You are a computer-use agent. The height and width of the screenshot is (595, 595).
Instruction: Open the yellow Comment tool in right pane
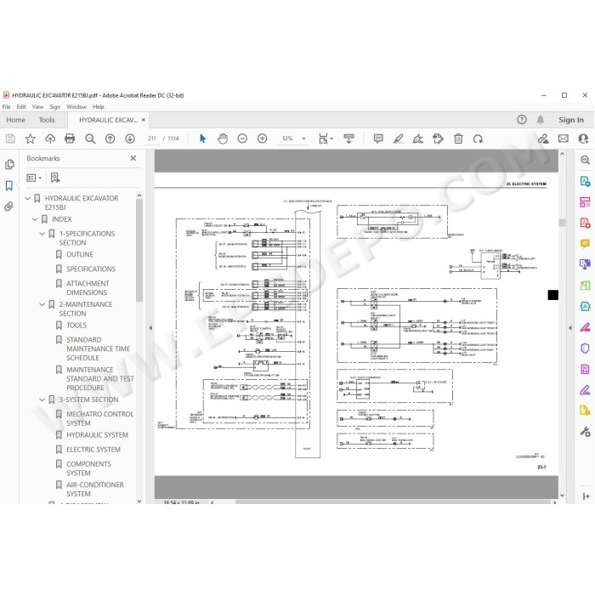tap(585, 243)
